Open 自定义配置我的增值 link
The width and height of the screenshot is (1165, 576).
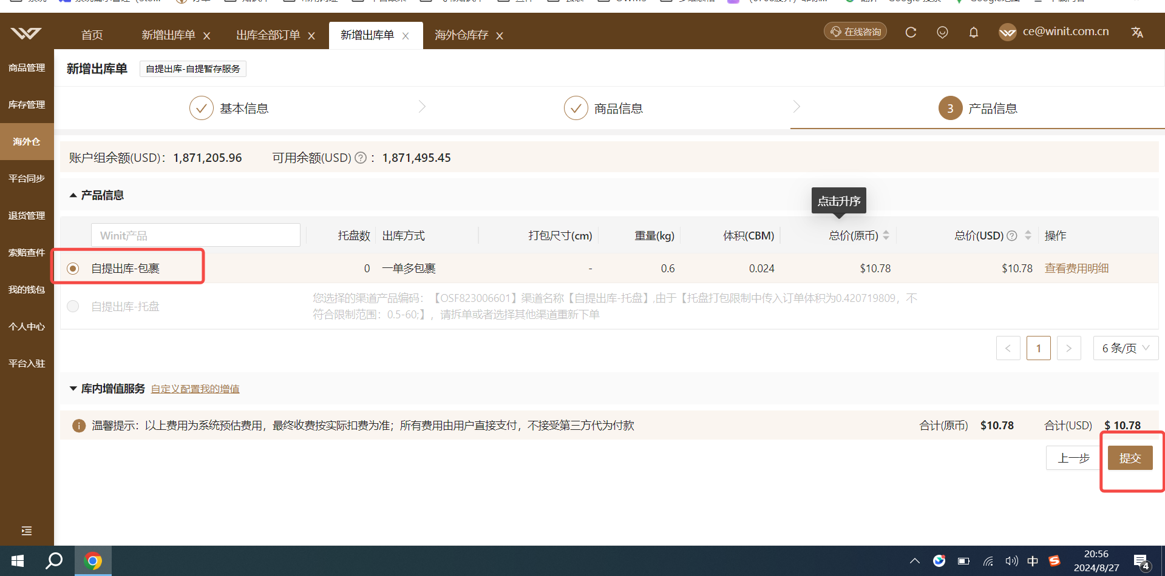click(x=195, y=389)
